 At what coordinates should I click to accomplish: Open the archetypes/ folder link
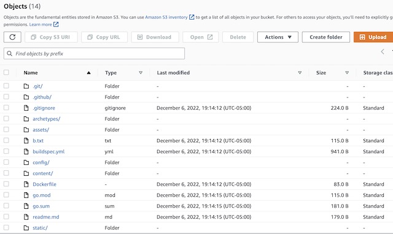[47, 119]
